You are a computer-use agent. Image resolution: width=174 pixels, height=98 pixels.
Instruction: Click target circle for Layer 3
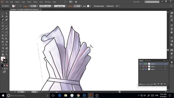[165, 64]
